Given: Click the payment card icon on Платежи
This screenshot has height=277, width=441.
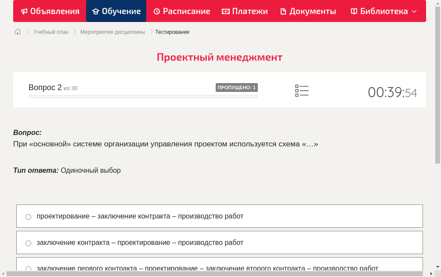Looking at the screenshot, I should pyautogui.click(x=225, y=11).
